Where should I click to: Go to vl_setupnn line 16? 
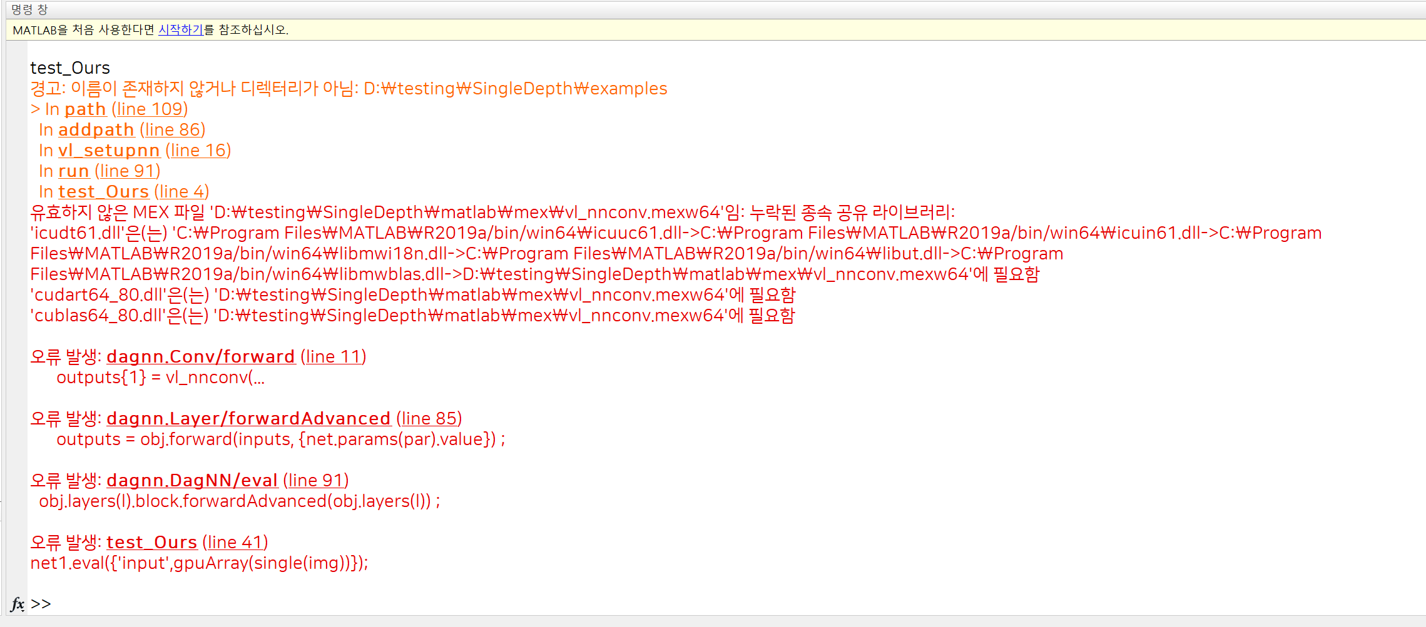click(198, 150)
